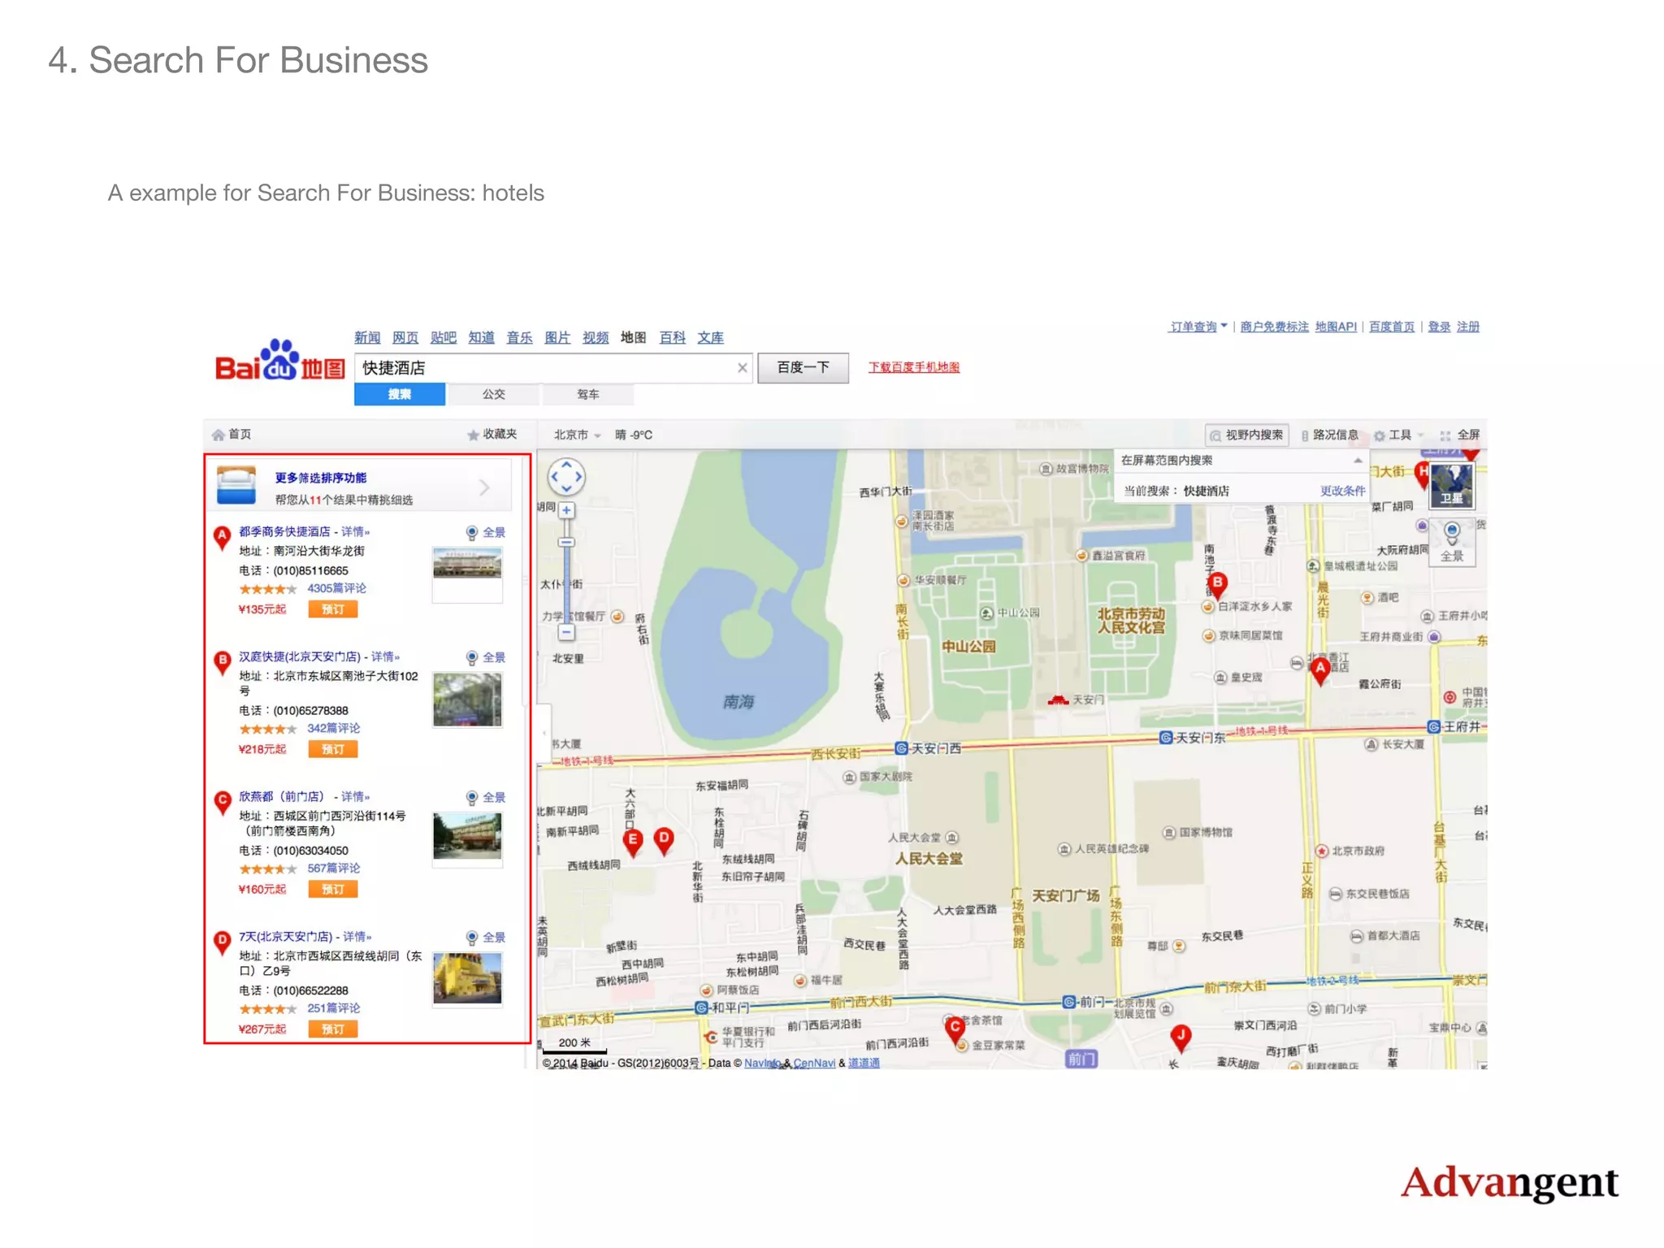Zoom out with the minus button
This screenshot has height=1248, width=1664.
[x=566, y=632]
